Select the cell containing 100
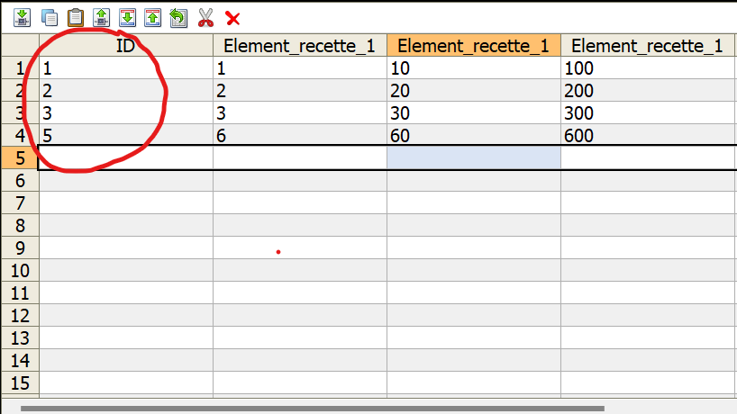This screenshot has height=414, width=737. tap(649, 68)
